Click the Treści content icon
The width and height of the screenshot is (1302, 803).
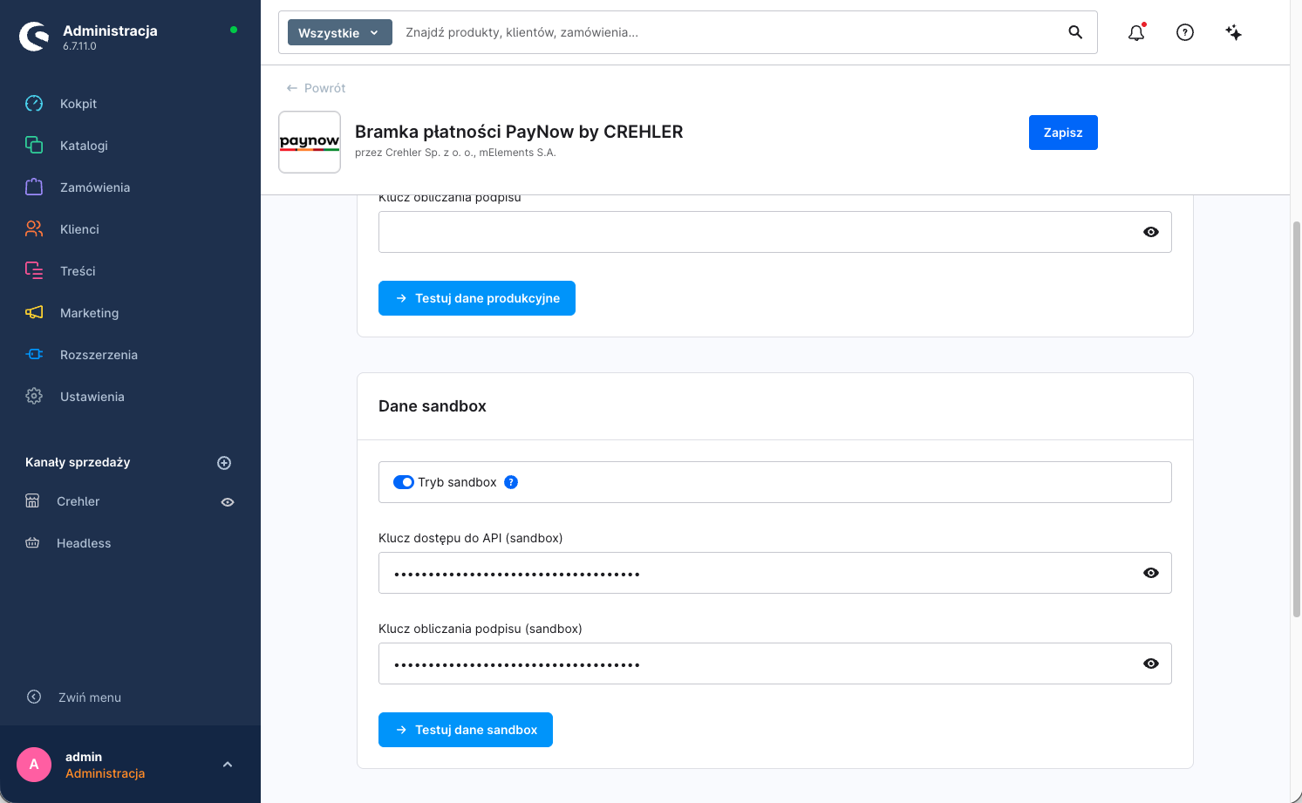(34, 271)
